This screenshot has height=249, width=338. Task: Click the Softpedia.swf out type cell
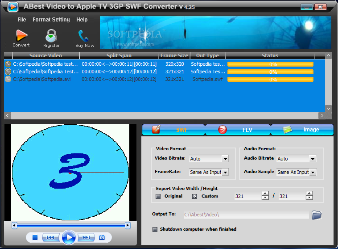(208, 79)
